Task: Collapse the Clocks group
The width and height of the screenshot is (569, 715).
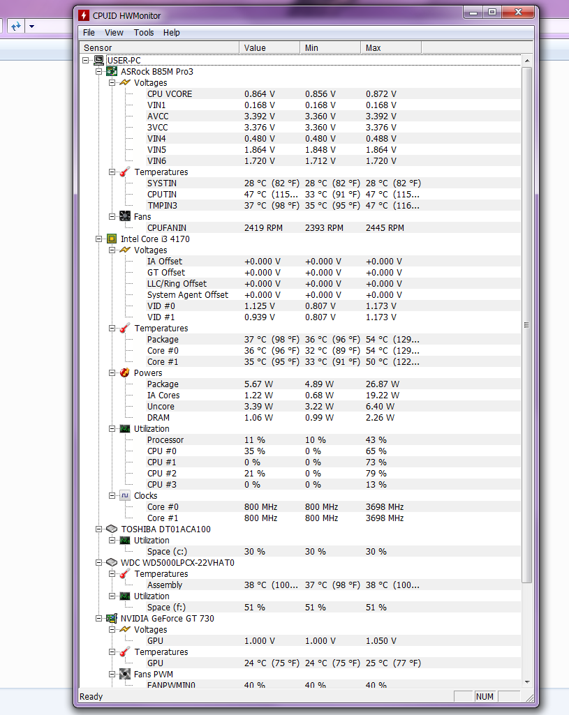Action: 112,496
